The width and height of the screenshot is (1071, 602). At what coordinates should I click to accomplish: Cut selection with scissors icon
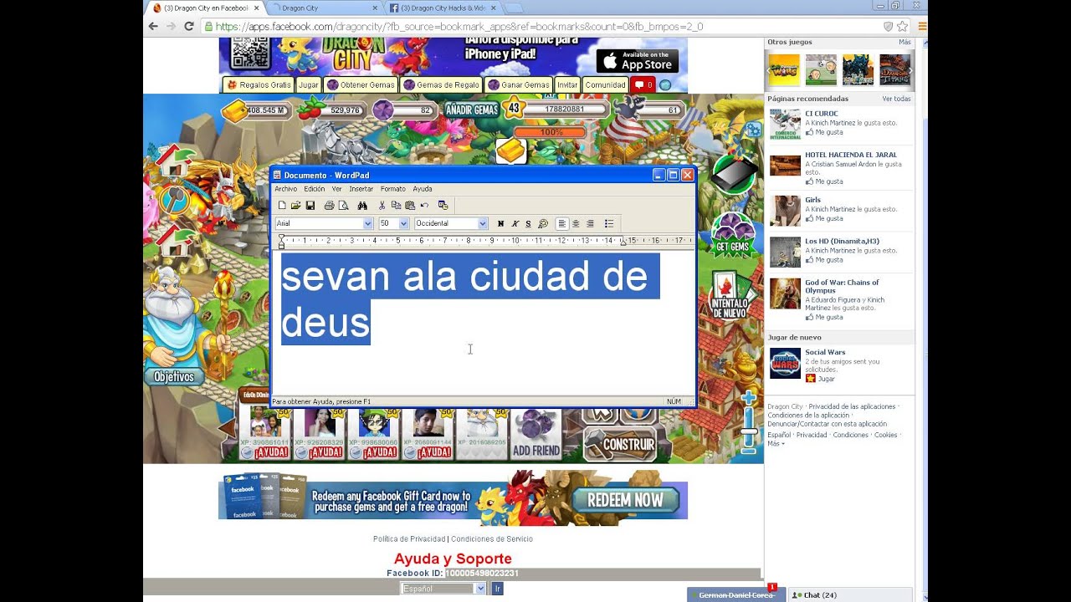pyautogui.click(x=382, y=206)
